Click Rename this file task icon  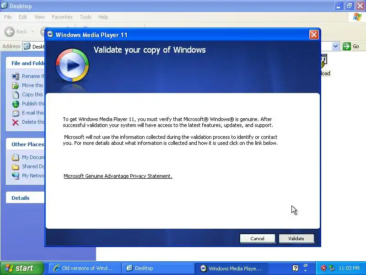pyautogui.click(x=16, y=76)
